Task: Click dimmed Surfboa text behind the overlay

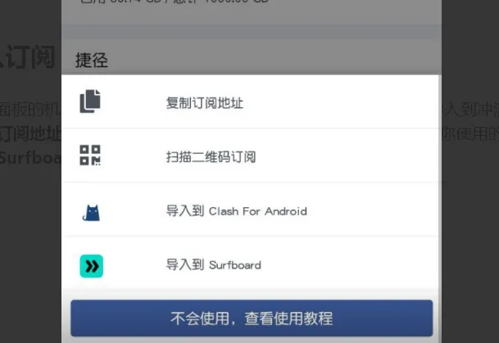Action: 30,157
